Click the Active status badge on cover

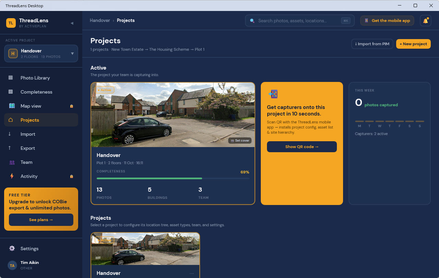tap(105, 90)
